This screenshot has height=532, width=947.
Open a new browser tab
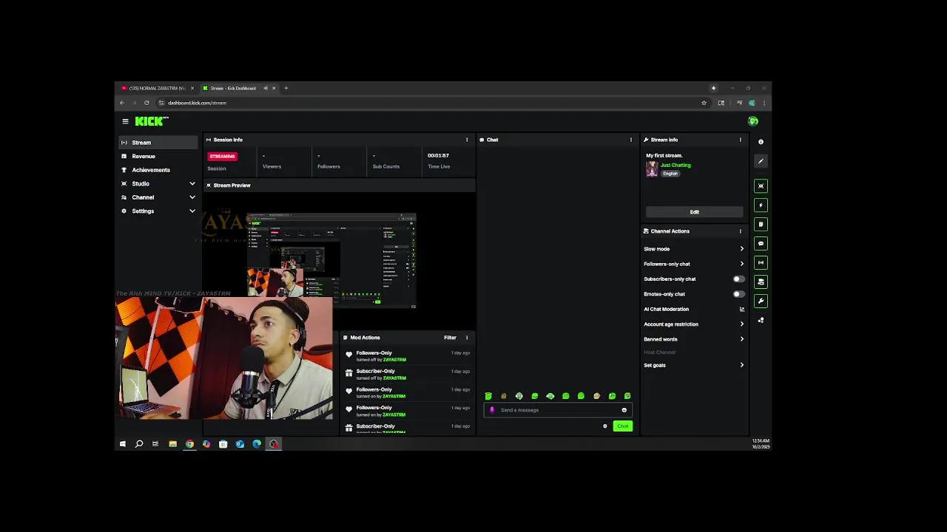pyautogui.click(x=286, y=88)
